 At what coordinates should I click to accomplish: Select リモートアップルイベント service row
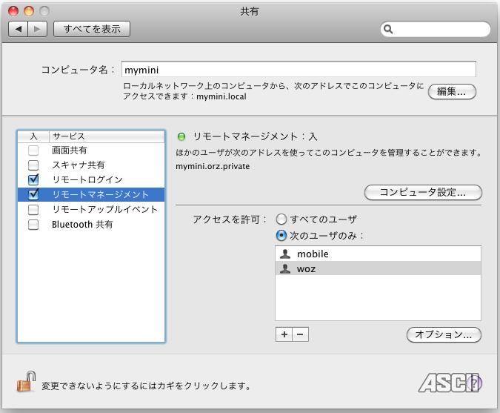tap(91, 209)
